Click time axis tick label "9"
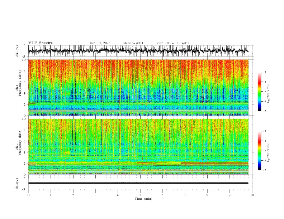Image resolution: width=284 pixels, height=219 pixels. (229, 195)
